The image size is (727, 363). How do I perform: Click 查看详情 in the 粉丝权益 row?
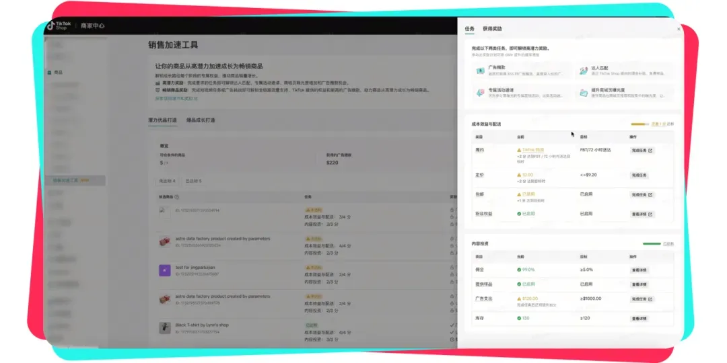click(642, 214)
